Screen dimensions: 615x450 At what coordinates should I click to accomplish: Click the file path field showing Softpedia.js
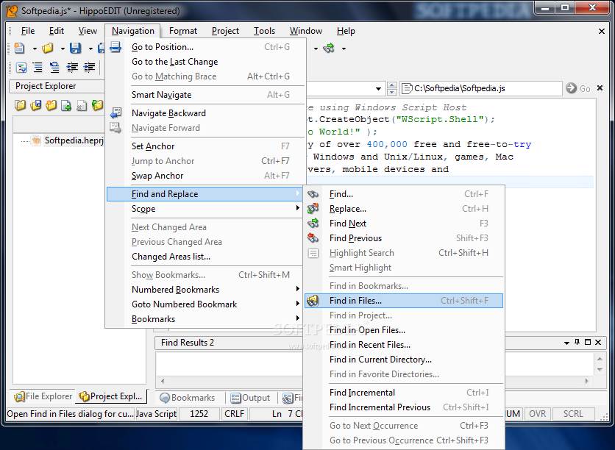tap(481, 88)
